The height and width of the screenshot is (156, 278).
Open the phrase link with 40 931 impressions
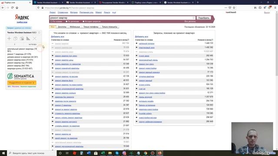click(64, 81)
